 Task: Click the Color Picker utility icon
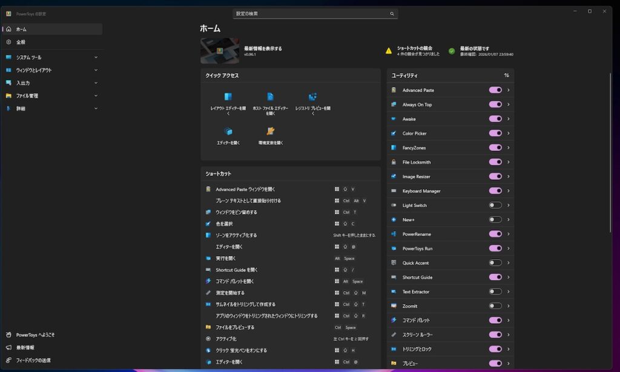(x=394, y=133)
